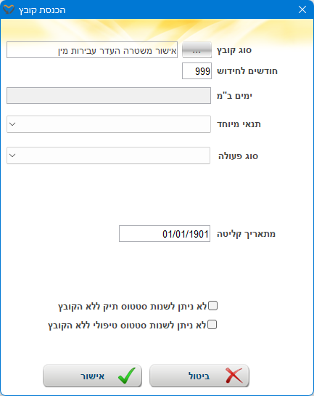
Task: Click the הכנסת קובץ title bar text
Action: click(42, 10)
